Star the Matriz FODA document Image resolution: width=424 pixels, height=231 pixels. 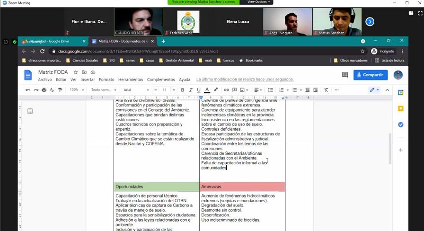pyautogui.click(x=76, y=72)
